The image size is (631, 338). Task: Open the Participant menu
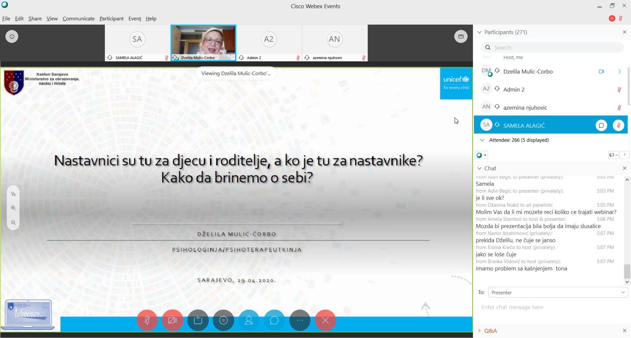[x=111, y=19]
